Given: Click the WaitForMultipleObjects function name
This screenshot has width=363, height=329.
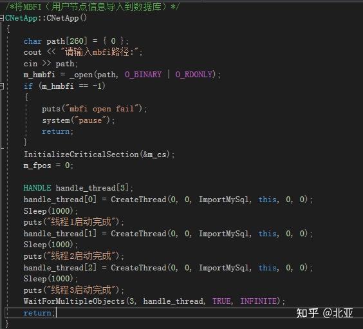Looking at the screenshot, I should click(x=74, y=301).
